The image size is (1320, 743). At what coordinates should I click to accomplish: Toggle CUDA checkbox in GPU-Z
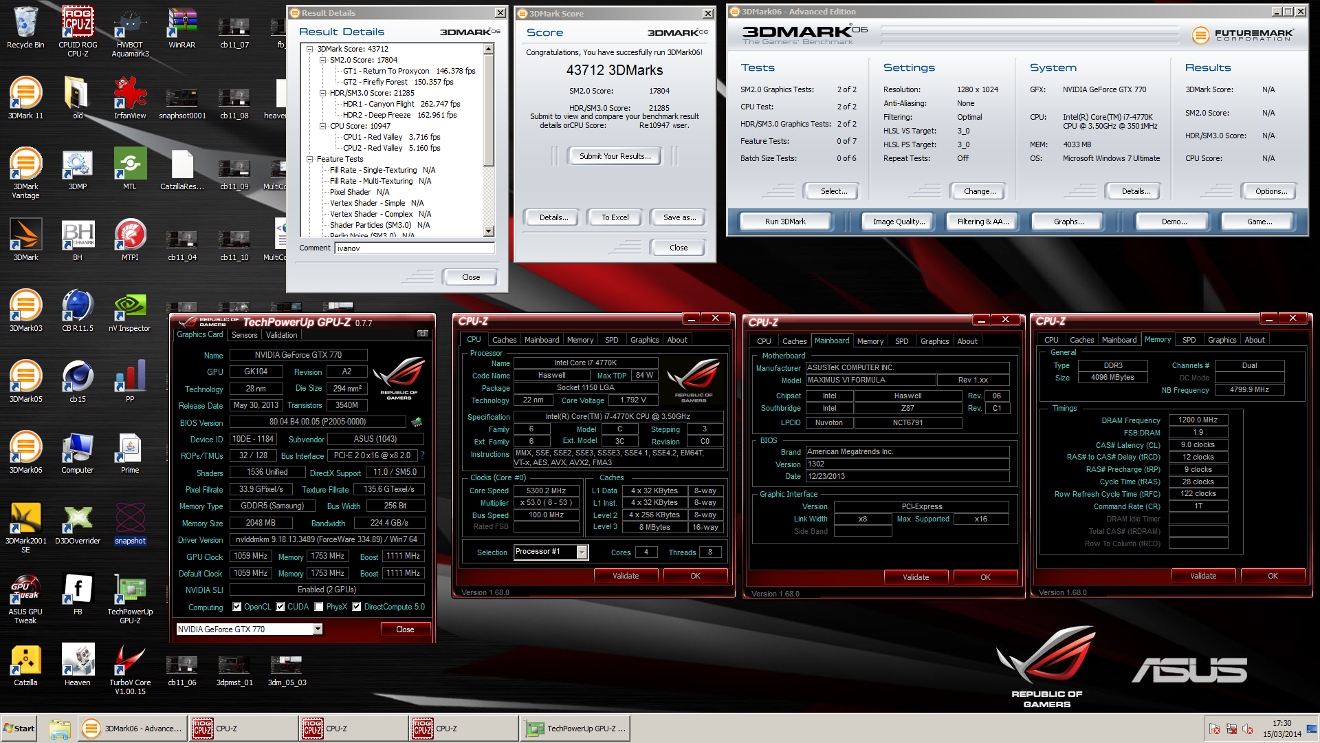(280, 607)
